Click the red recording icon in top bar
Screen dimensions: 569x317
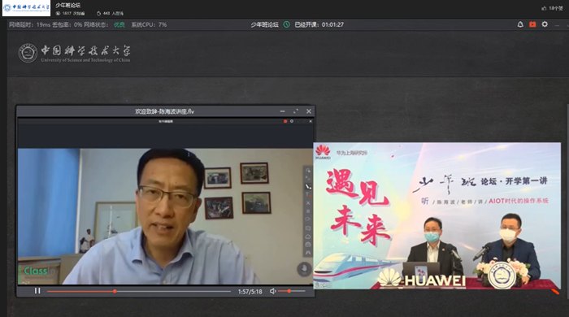pyautogui.click(x=532, y=24)
